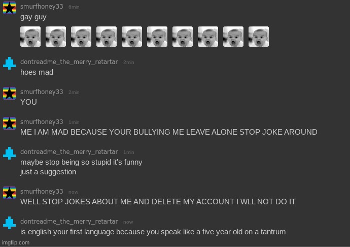Open the third crying baby image
The height and width of the screenshot is (247, 350).
81,37
